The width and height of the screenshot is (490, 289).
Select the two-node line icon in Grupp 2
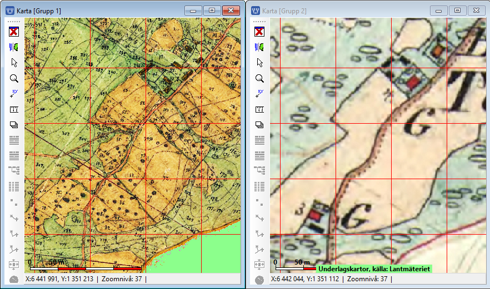click(259, 218)
